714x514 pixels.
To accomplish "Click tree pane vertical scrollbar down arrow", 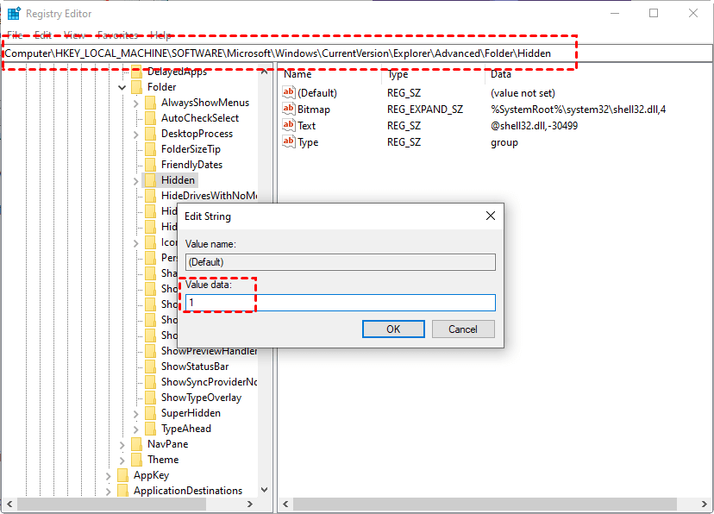I will pos(264,490).
